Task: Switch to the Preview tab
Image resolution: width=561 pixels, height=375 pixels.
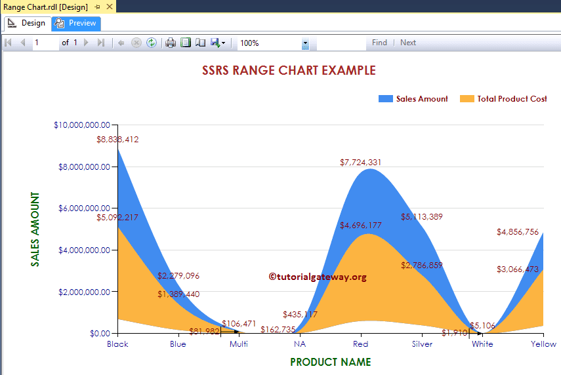Action: 76,23
